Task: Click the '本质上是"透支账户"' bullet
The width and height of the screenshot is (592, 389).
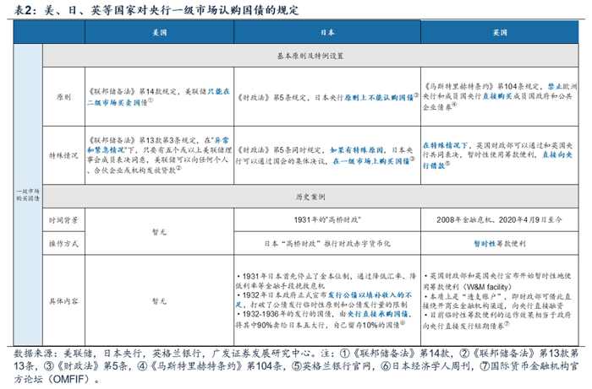Action: [x=497, y=300]
